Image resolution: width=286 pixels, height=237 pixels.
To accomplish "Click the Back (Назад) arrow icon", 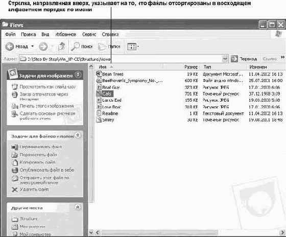I will coord(10,46).
